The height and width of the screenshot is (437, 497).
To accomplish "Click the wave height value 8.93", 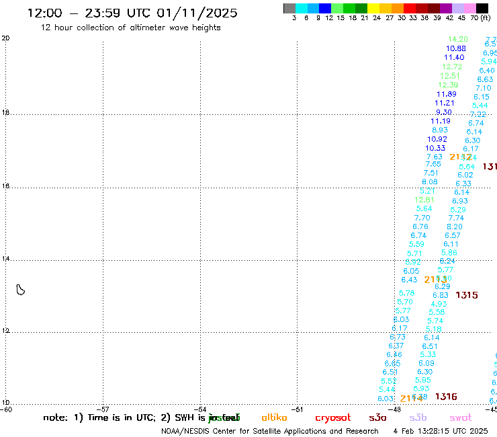I will tap(440, 130).
